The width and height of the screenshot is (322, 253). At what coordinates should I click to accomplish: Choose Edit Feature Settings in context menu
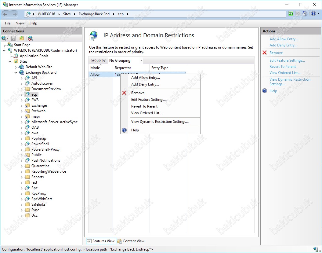pos(160,100)
